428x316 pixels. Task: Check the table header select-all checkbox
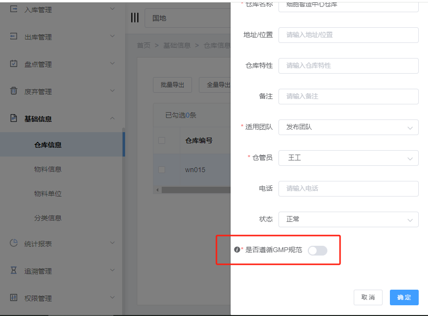point(162,140)
